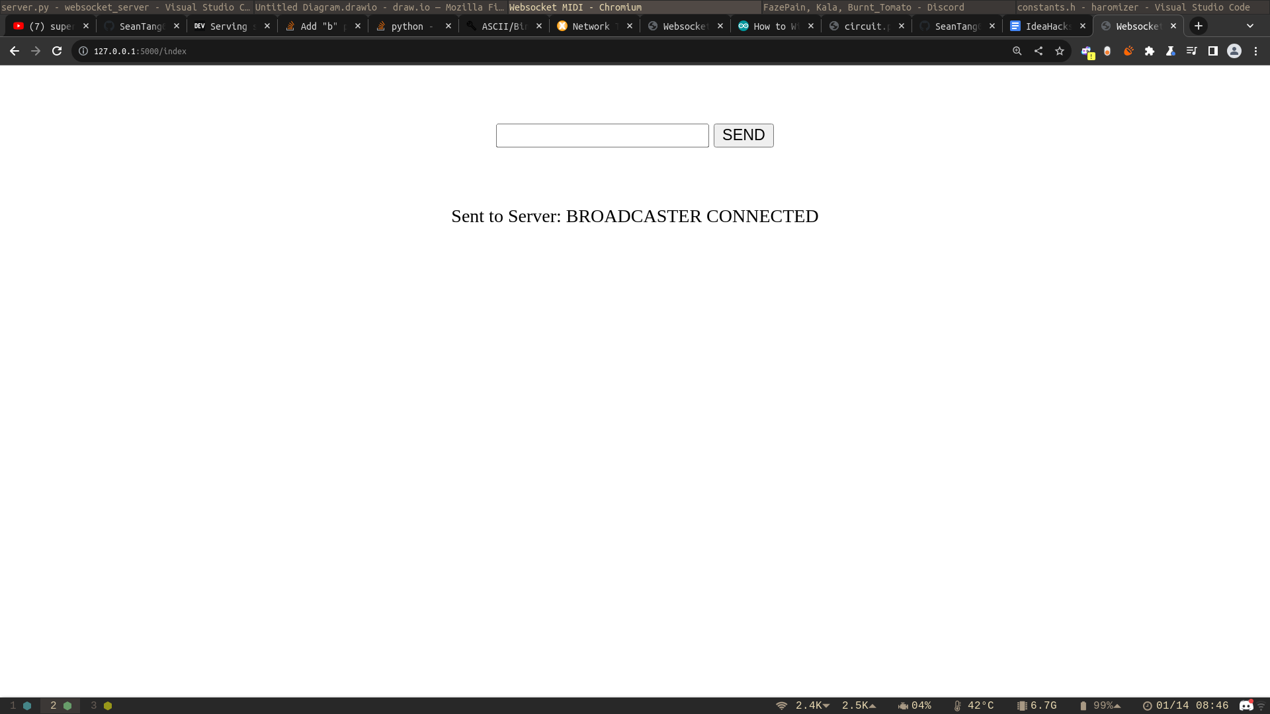Switch to workspace 3 in status bar
Screen dimensions: 1270x714
coord(101,705)
